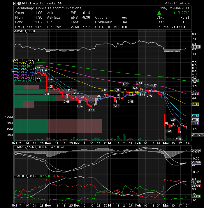Click the Friday 21-Mar-2014 date
Viewport: 204px width, 208px height.
click(x=173, y=8)
